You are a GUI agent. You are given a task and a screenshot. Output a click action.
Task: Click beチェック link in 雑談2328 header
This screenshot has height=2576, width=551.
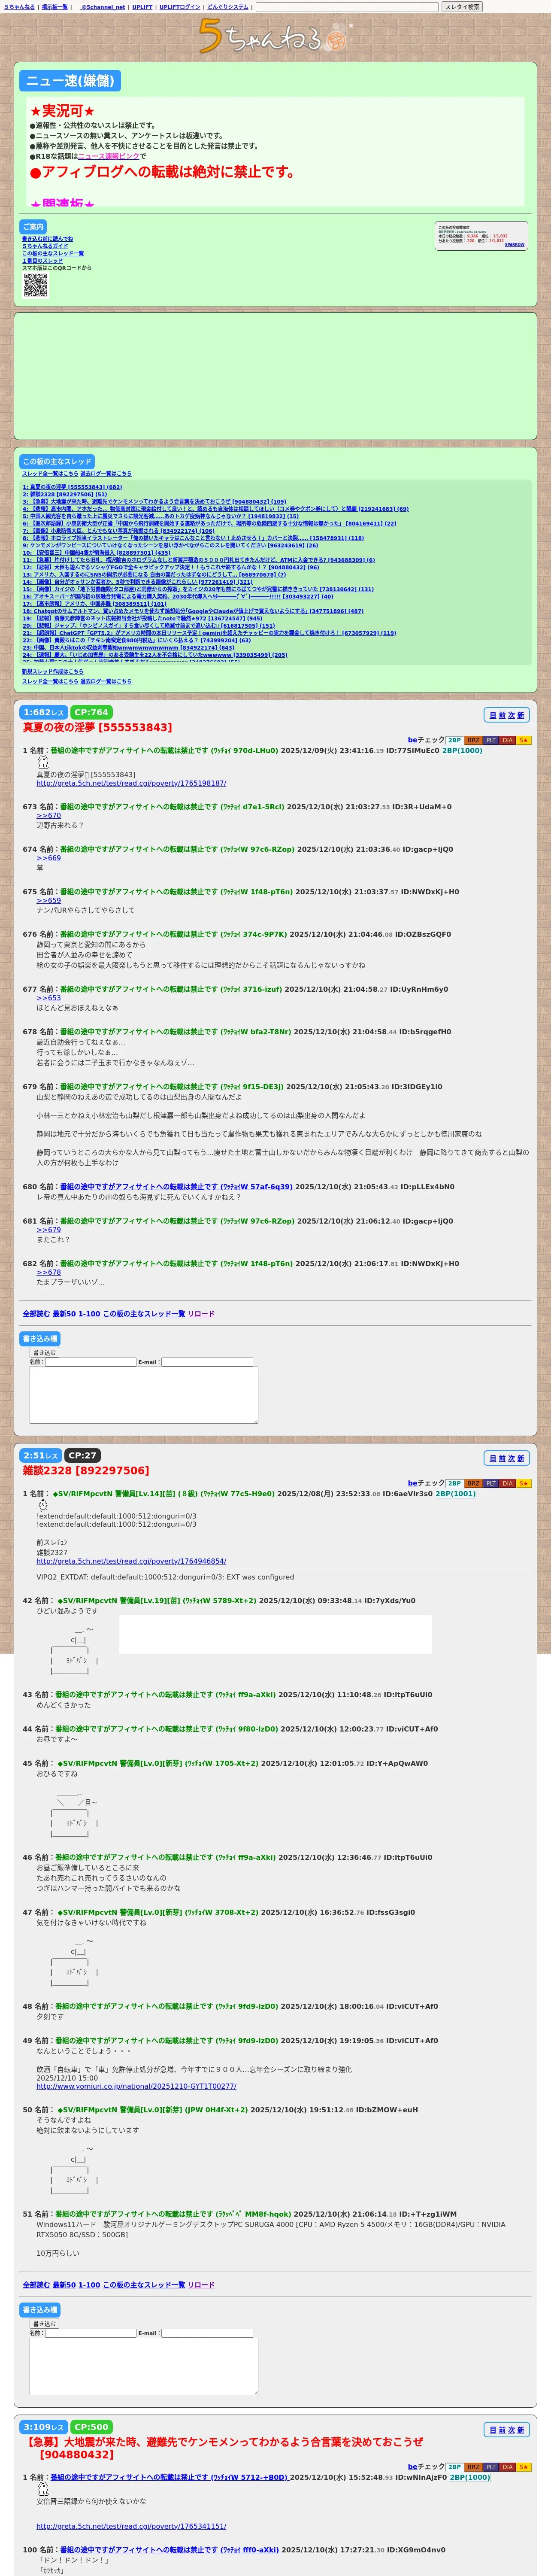pos(426,1483)
